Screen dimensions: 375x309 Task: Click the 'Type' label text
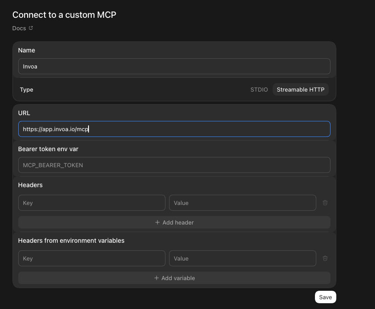(x=27, y=90)
